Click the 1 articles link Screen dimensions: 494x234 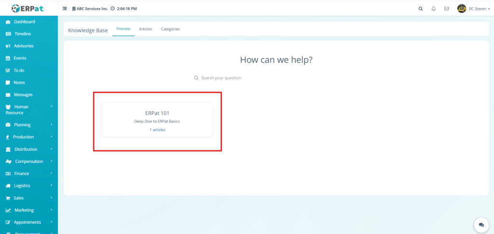(x=157, y=130)
